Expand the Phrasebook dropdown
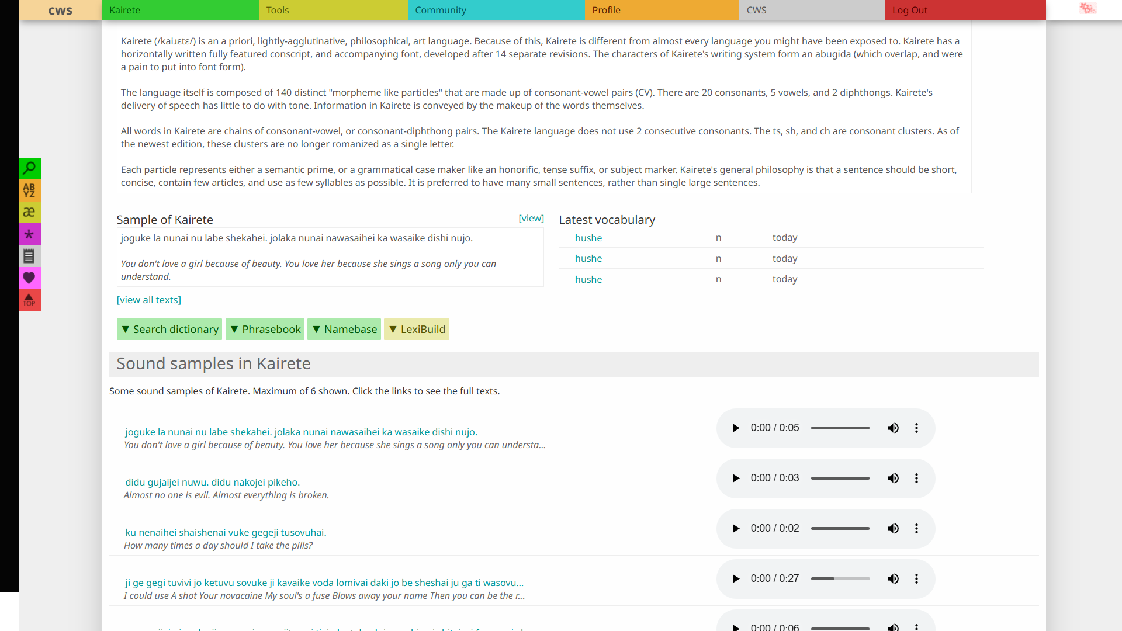The image size is (1122, 631). coord(265,330)
